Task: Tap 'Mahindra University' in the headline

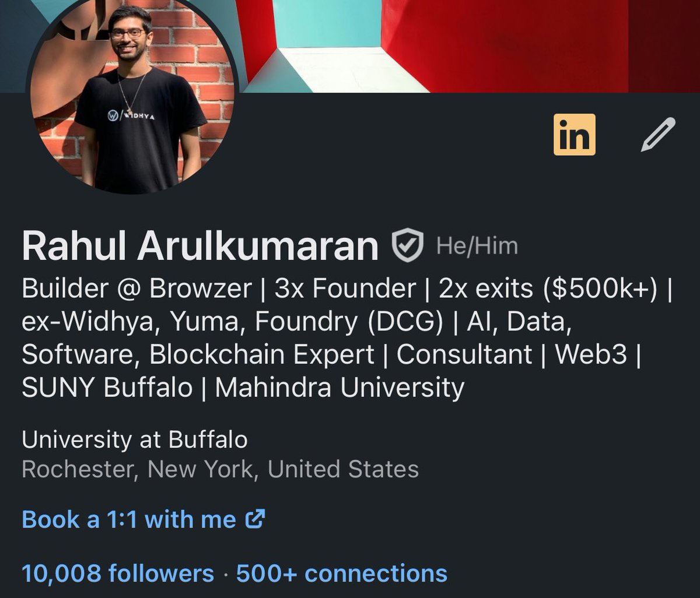Action: pos(339,388)
